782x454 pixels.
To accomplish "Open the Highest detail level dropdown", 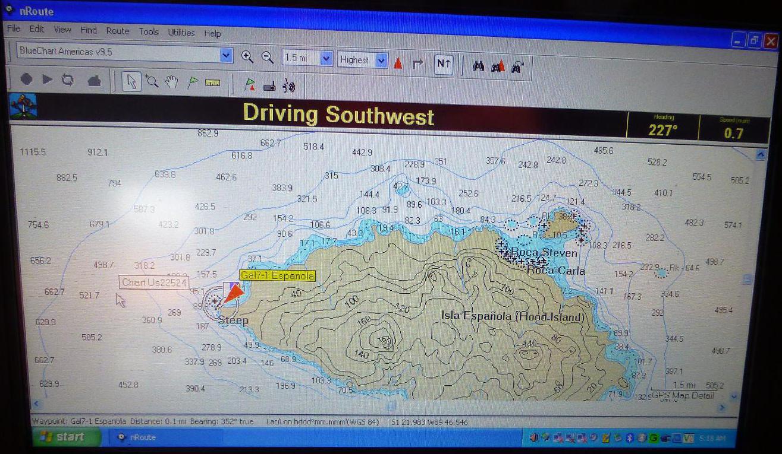I will coord(381,61).
